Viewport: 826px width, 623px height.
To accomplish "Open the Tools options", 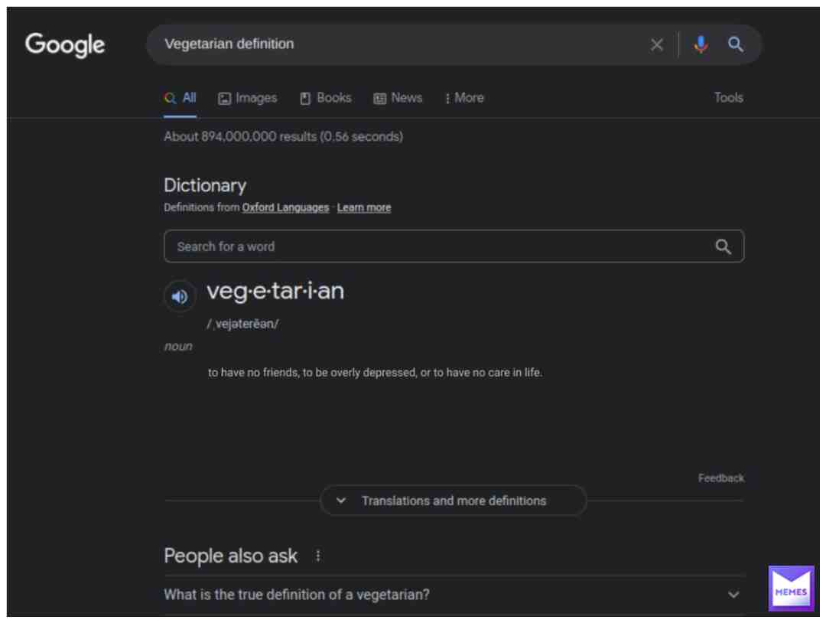I will (729, 97).
